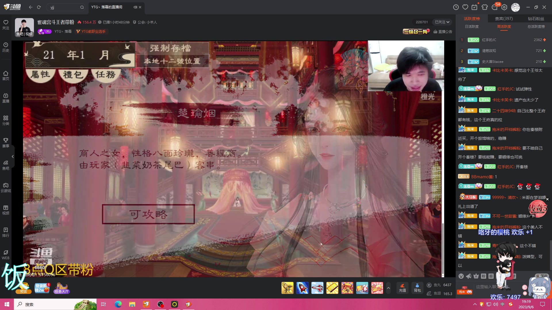This screenshot has width=552, height=310.
Task: Send the airplane gift
Action: [x=317, y=288]
